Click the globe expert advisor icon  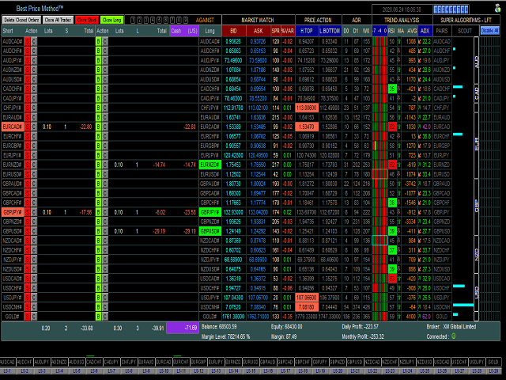tap(497, 8)
